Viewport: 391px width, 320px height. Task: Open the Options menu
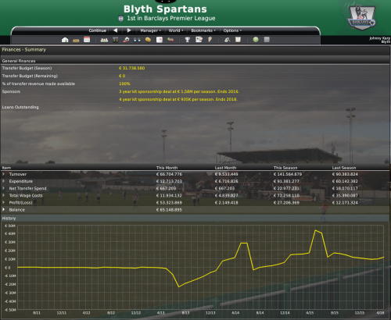pyautogui.click(x=232, y=30)
